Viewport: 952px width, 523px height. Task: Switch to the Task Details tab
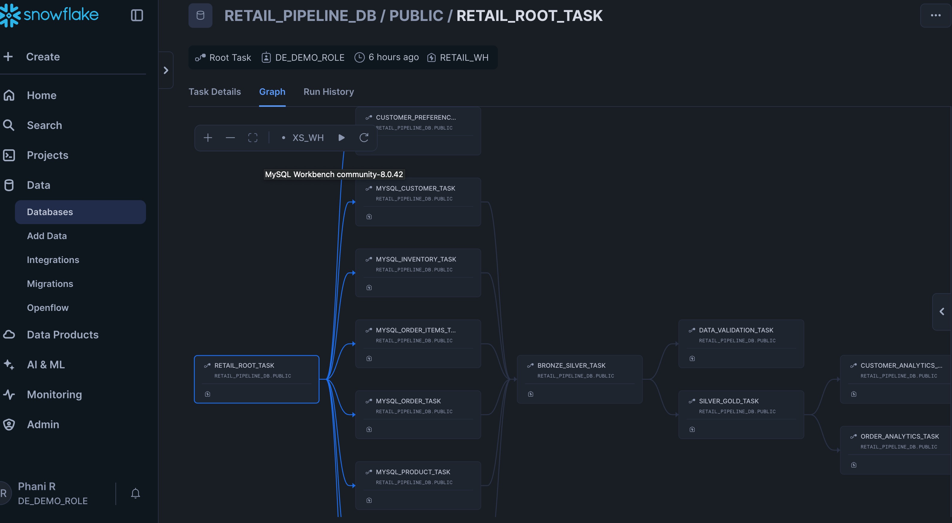click(x=214, y=92)
